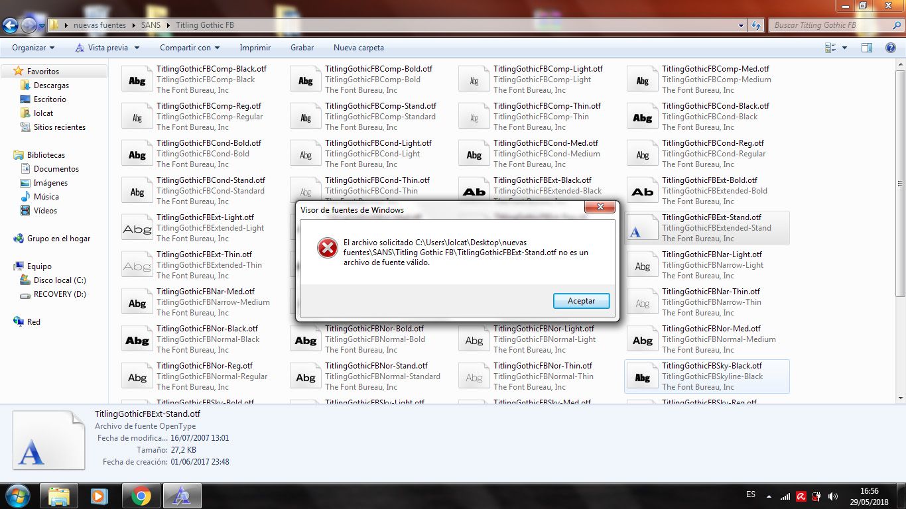Click the Vista previa toolbar button
This screenshot has width=906, height=509.
(101, 48)
